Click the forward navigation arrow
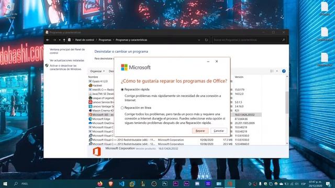 tap(54, 40)
